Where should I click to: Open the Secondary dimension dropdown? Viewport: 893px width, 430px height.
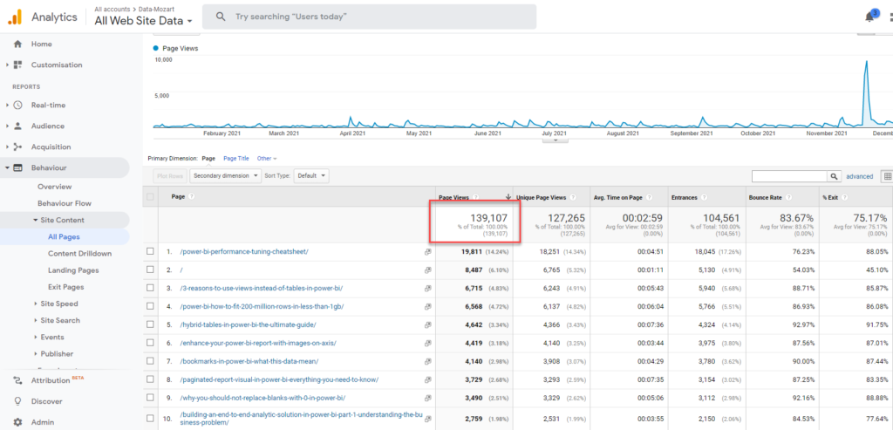pyautogui.click(x=226, y=176)
